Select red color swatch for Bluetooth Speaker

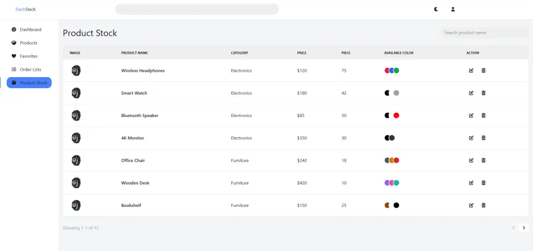pyautogui.click(x=397, y=115)
